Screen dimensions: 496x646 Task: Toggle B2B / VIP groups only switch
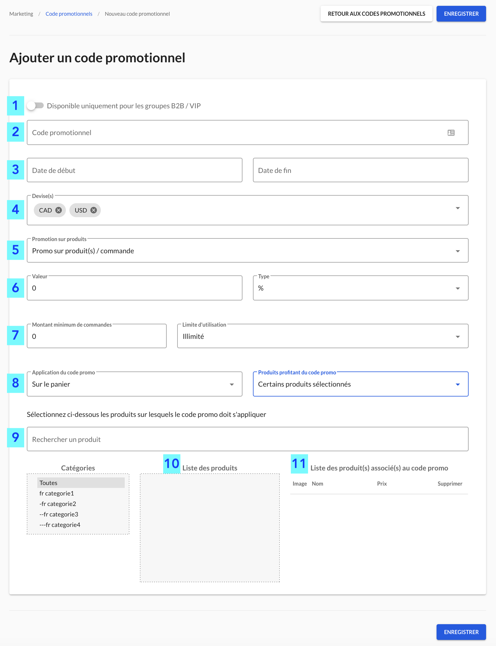pos(35,106)
